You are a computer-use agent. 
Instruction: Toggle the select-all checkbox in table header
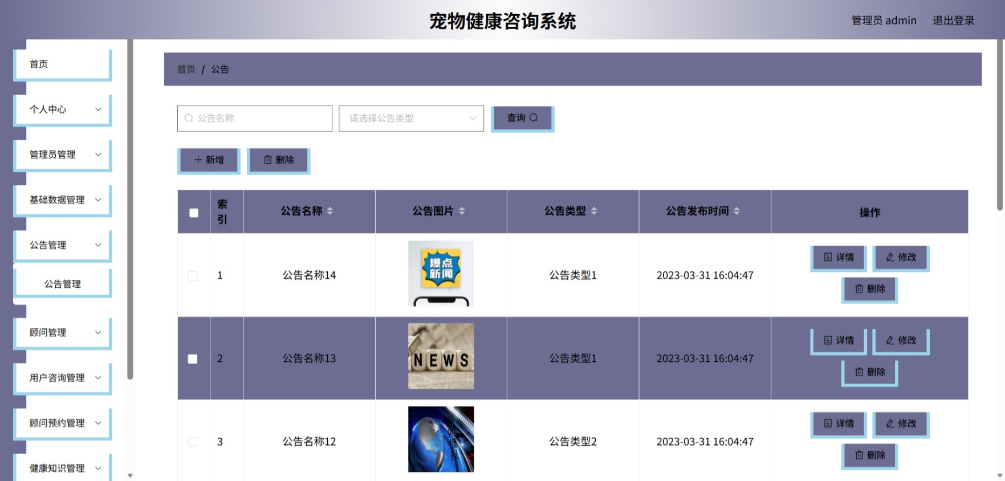point(194,213)
